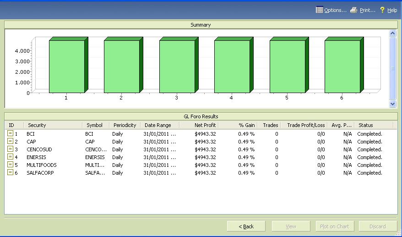Click the Options table icon
The image size is (402, 237).
click(319, 10)
